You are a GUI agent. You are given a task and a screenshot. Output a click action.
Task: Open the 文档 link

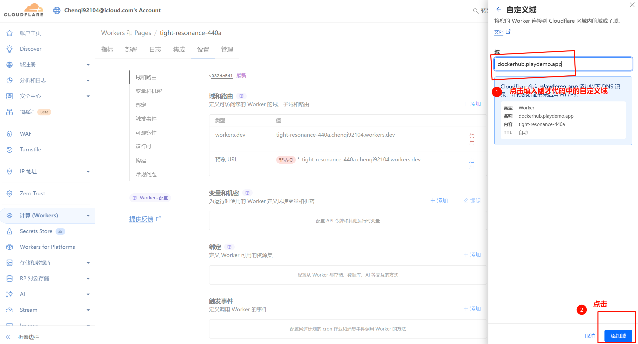coord(499,32)
